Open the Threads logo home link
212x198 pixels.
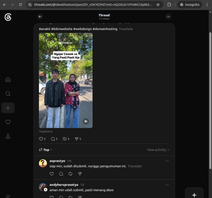(8, 17)
